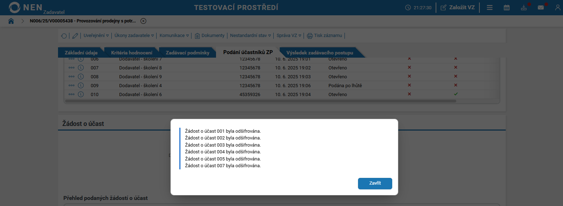Viewport: 563px width, 206px height.
Task: Select Podání účastníků ZP tab
Action: point(248,52)
